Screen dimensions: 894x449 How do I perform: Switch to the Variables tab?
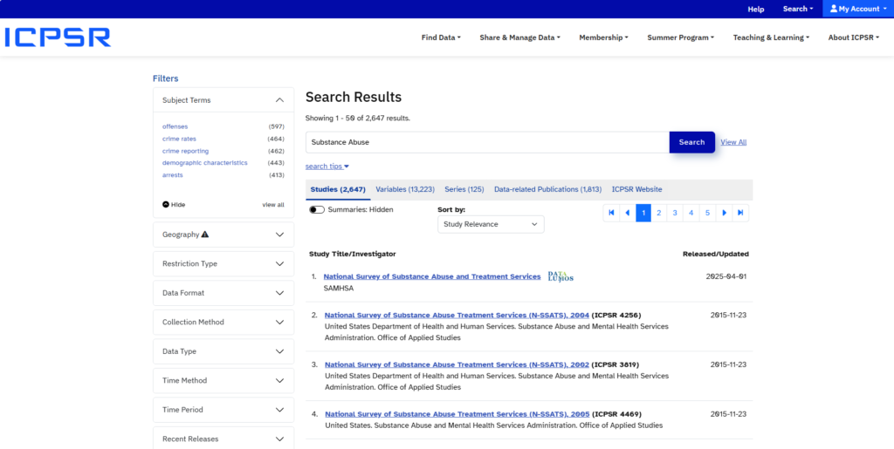click(404, 189)
